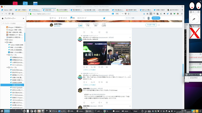Viewport: 202px width, 113px height.
Task: Click the フォローする button
Action: pos(151,25)
